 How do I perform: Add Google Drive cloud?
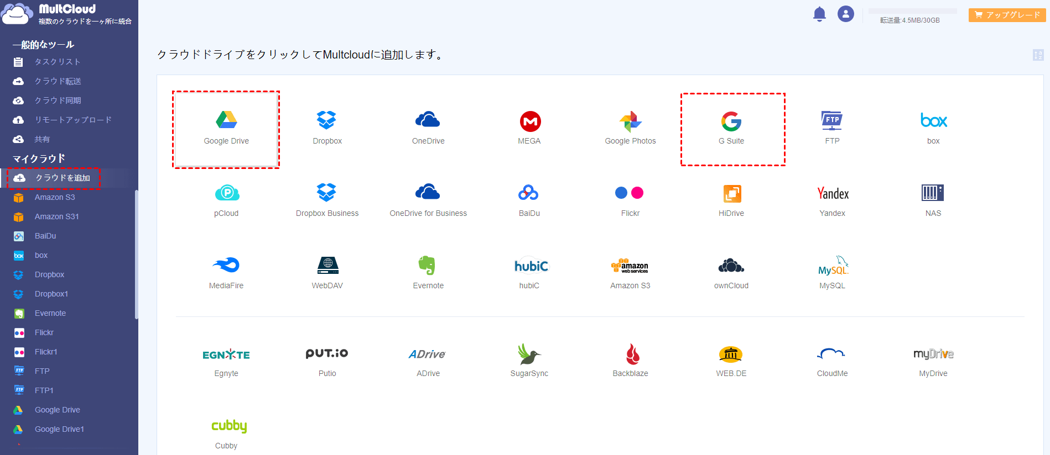click(226, 129)
